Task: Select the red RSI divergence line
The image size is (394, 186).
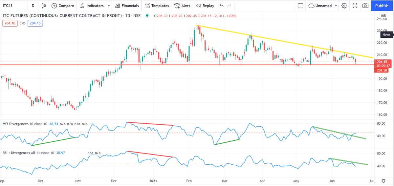Action: click(x=150, y=154)
